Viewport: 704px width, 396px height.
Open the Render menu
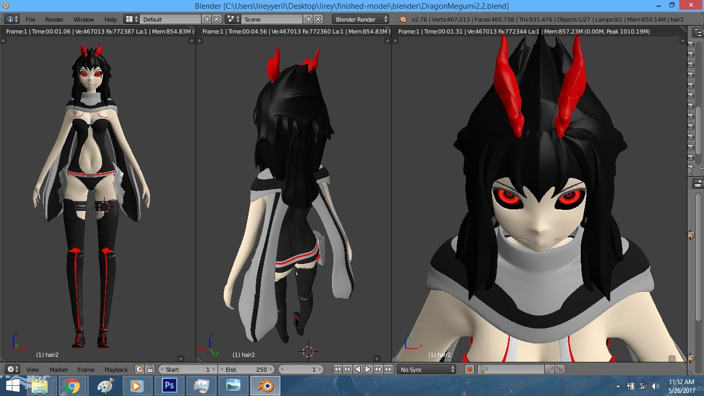54,19
